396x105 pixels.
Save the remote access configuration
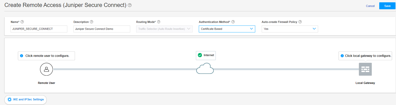(387, 6)
